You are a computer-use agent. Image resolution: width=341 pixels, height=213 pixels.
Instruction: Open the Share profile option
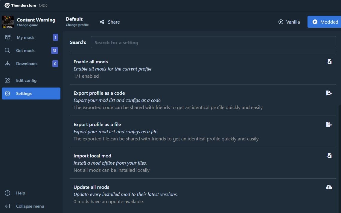click(110, 22)
